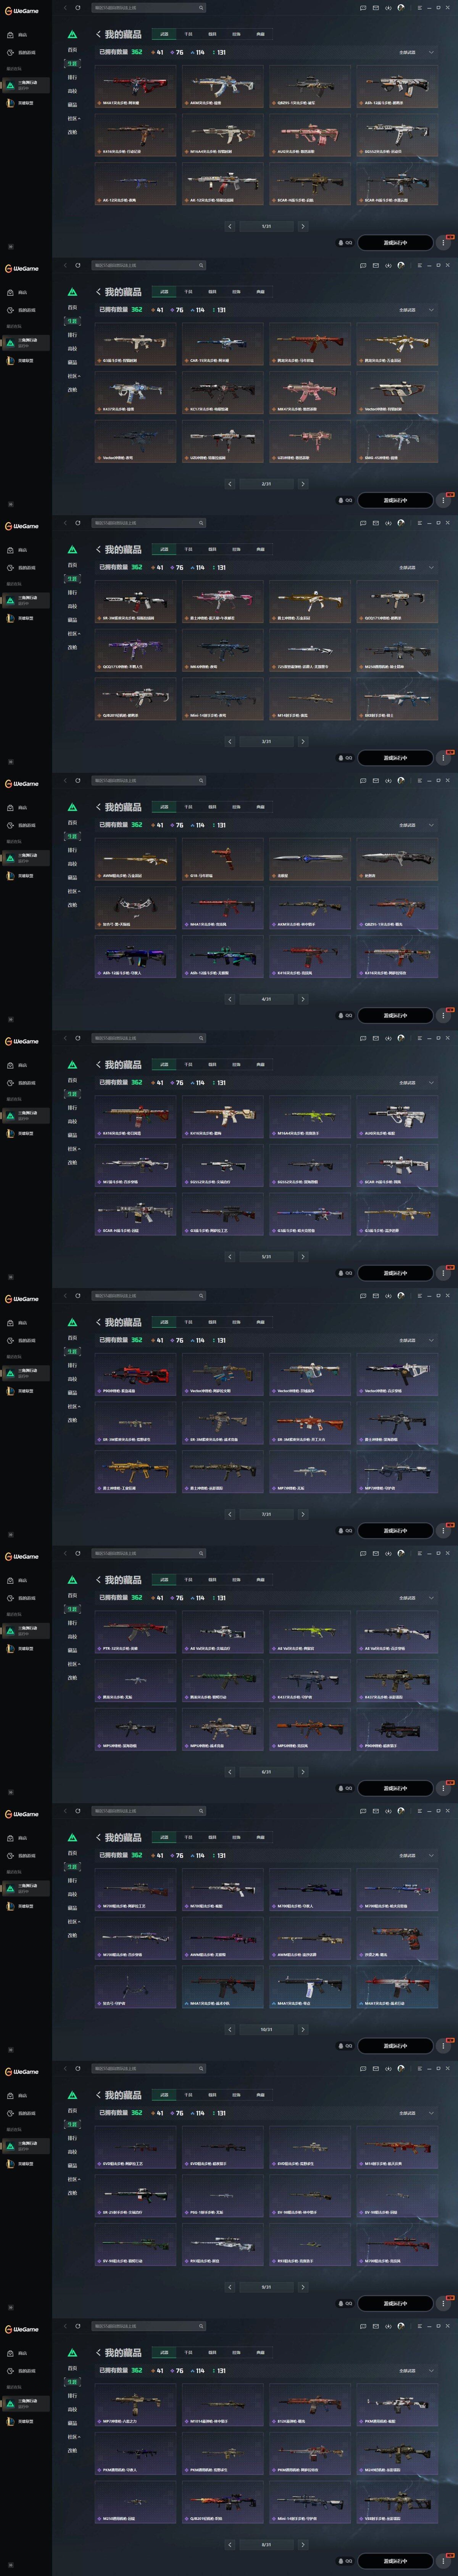Open the three-dot more options beside the page 1/31 launch button
Screen dimensions: 458x2576
coord(443,242)
